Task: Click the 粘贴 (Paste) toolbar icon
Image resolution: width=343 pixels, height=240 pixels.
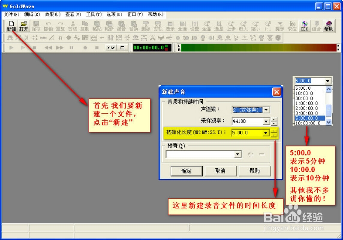Action: click(97, 26)
